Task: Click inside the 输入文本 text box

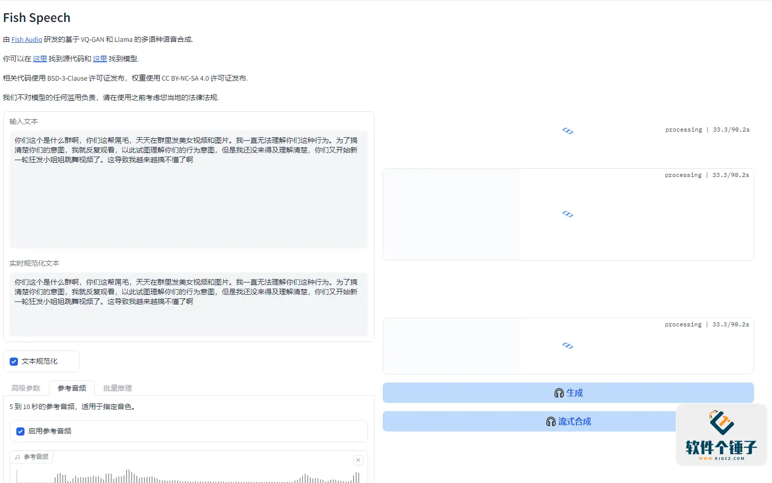Action: tap(189, 190)
